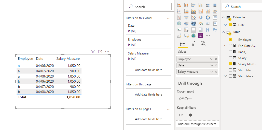Select the scatter chart visual

[x=194, y=17]
